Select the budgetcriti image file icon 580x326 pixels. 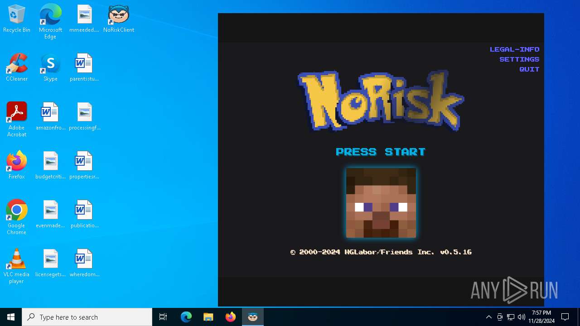coord(50,166)
